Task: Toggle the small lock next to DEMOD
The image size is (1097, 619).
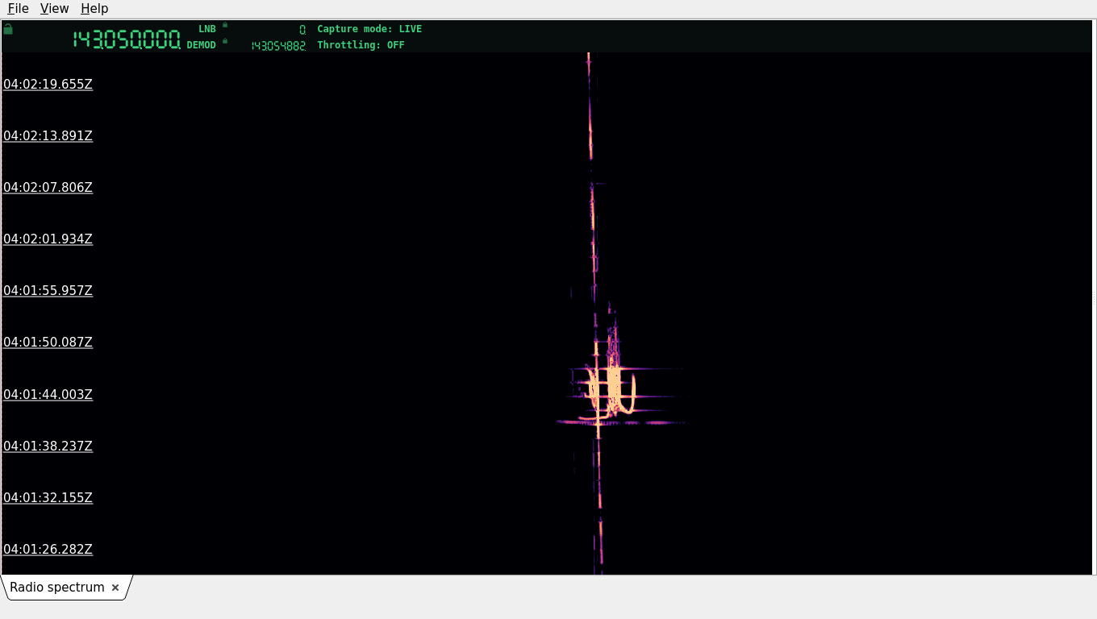Action: [225, 40]
